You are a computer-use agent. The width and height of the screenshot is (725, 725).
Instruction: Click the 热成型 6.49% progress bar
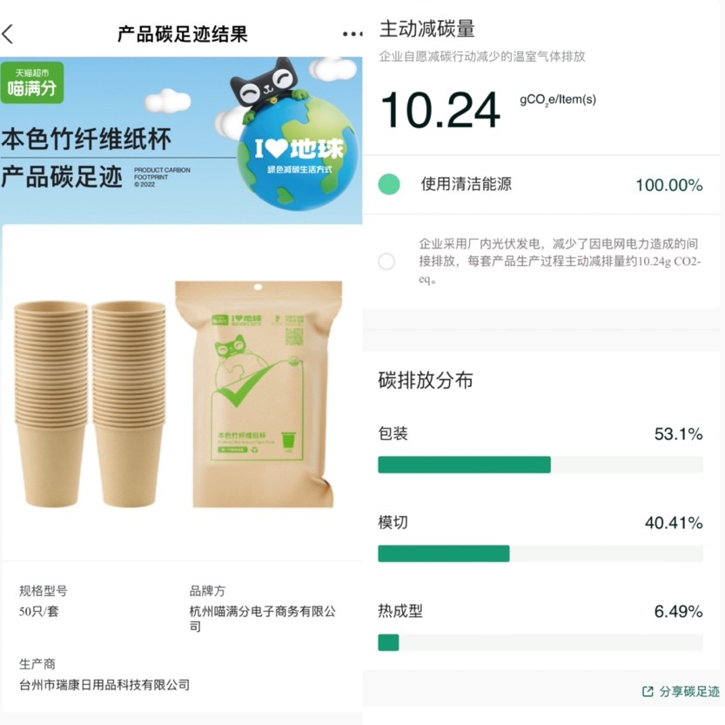tap(540, 642)
